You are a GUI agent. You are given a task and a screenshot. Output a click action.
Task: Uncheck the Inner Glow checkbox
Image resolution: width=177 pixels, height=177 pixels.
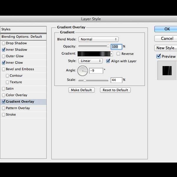tap(4, 63)
